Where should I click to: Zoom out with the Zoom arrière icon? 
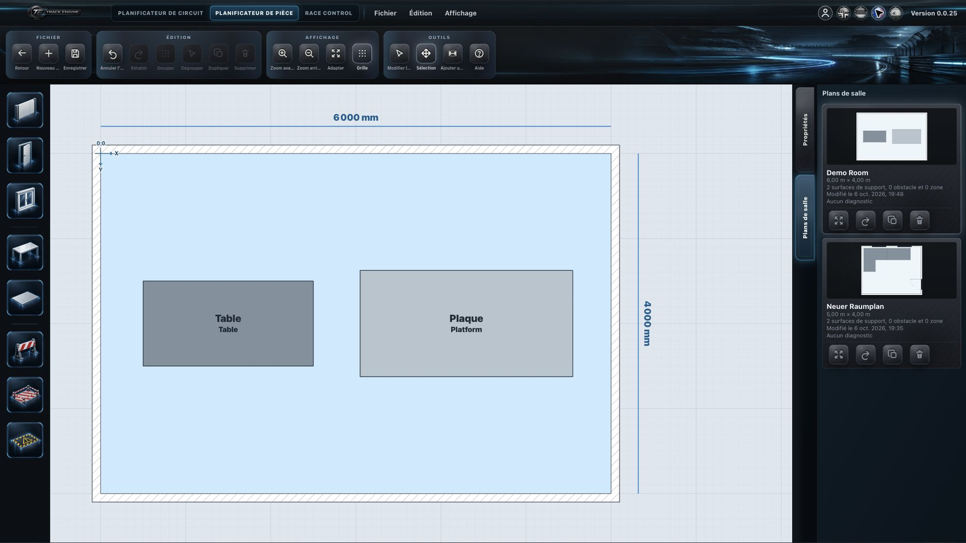309,54
